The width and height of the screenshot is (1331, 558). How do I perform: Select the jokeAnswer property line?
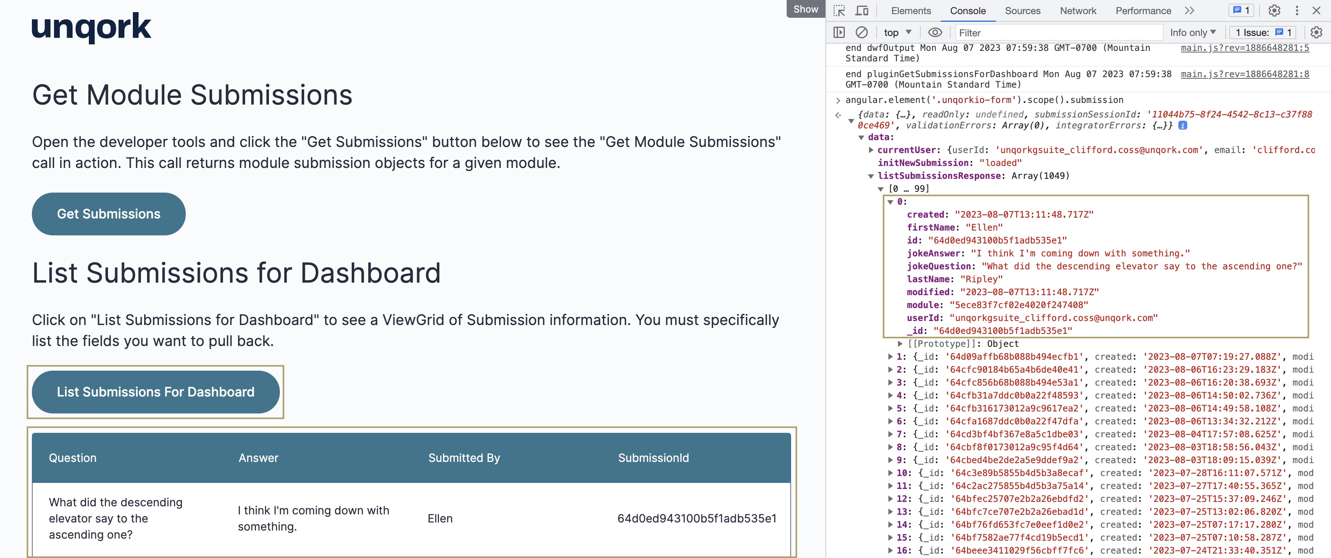coord(1048,253)
